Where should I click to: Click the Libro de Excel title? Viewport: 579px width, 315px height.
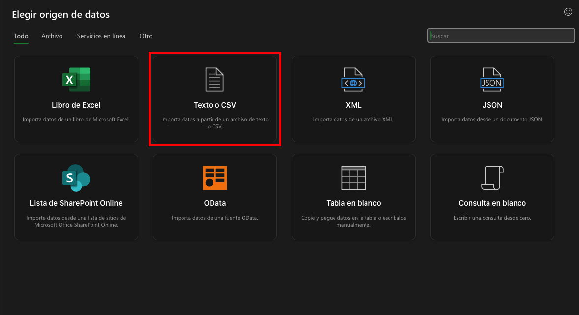76,105
